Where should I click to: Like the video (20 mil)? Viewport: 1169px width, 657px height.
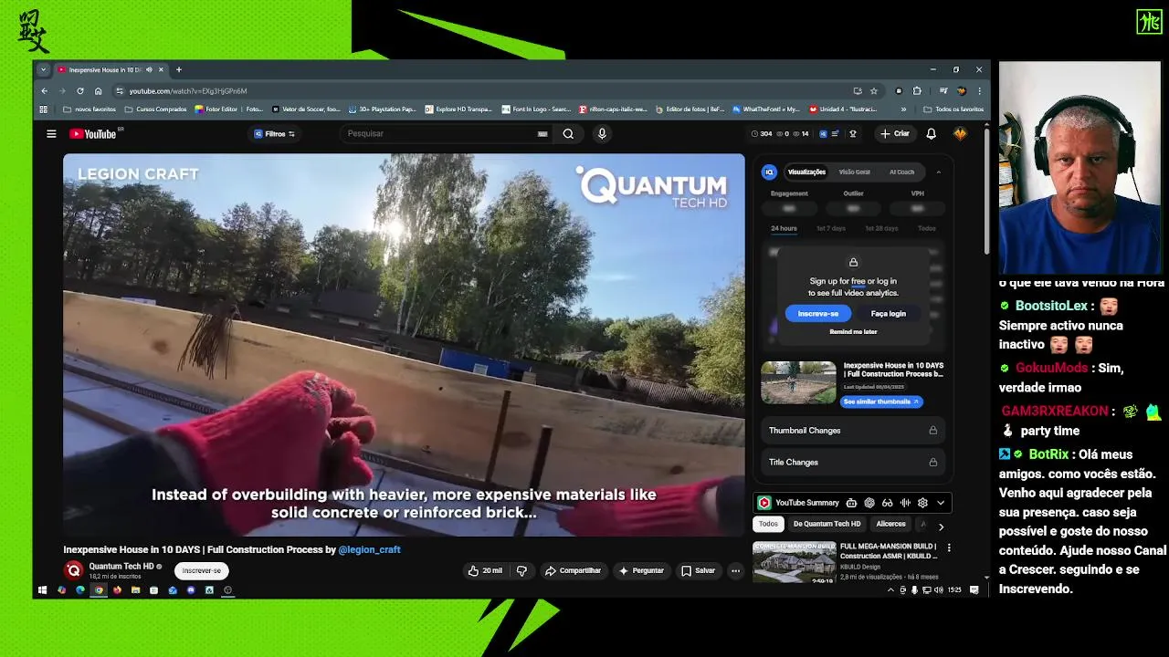[485, 570]
